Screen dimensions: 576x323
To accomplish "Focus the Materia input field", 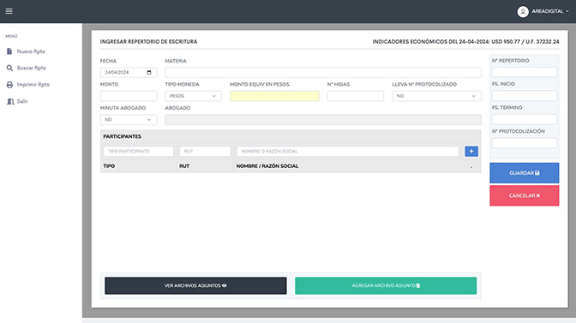I will coord(323,72).
